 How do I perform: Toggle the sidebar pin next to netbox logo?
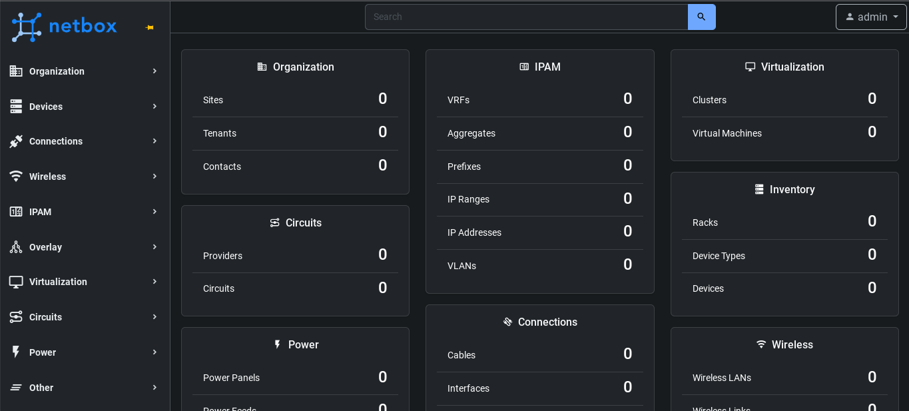(x=149, y=27)
